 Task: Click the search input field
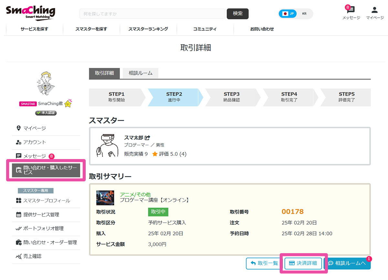tap(152, 14)
